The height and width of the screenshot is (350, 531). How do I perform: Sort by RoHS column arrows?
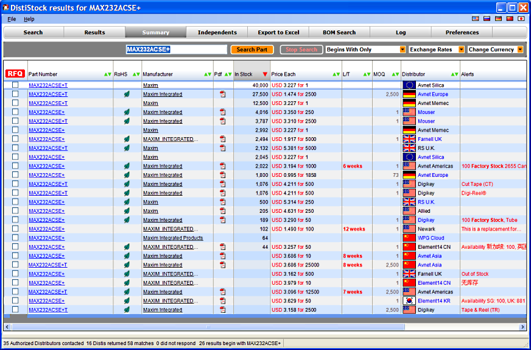pos(136,74)
